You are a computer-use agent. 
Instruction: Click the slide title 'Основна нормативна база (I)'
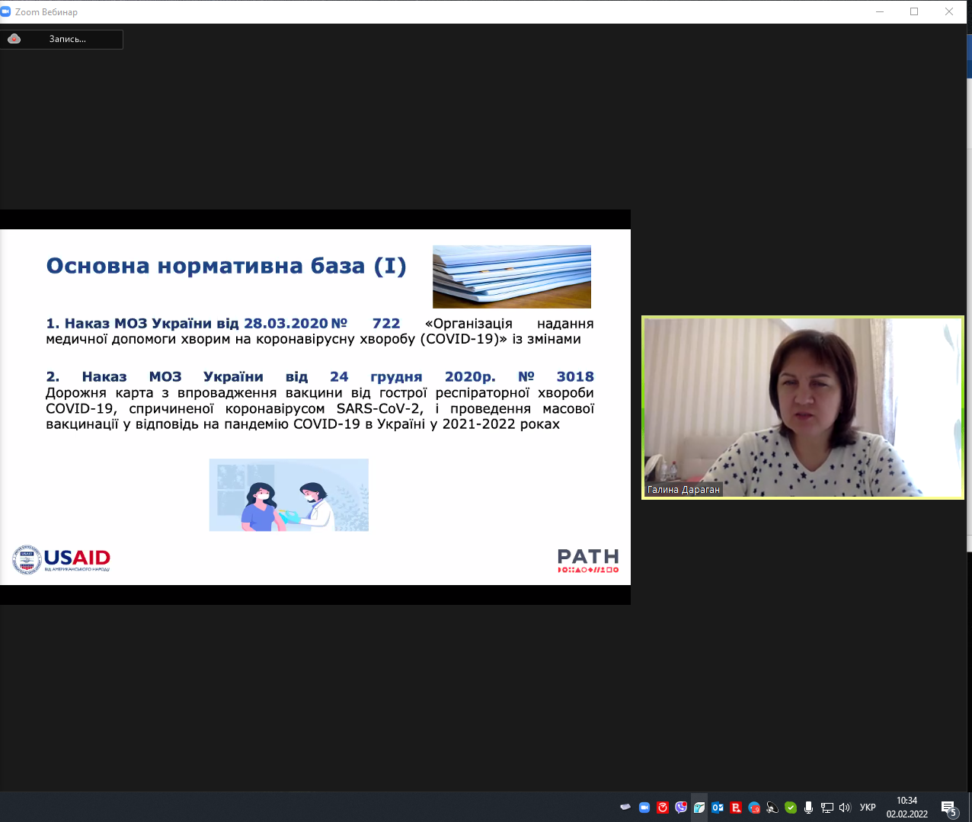tap(226, 266)
